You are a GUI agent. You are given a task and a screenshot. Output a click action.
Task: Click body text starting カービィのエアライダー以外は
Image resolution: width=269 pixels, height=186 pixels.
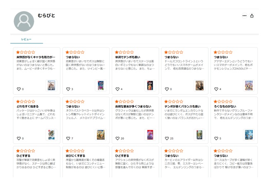pyautogui.click(x=184, y=164)
